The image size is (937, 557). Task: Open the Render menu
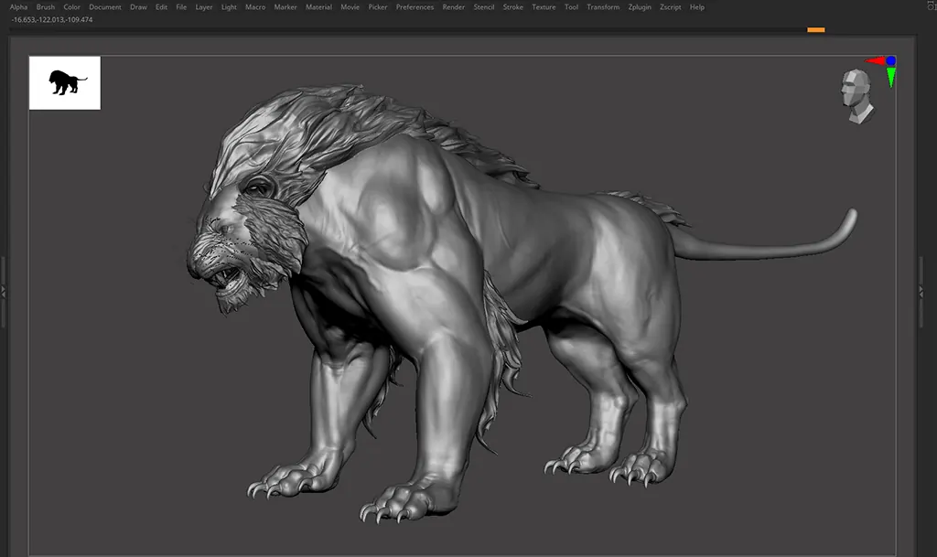[454, 7]
